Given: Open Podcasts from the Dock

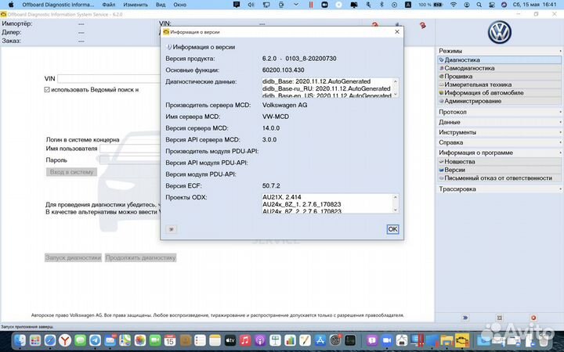Looking at the screenshot, I should click(260, 339).
